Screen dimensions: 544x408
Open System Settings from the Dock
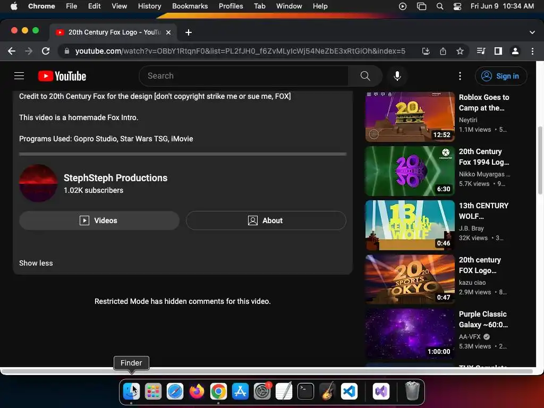(262, 392)
